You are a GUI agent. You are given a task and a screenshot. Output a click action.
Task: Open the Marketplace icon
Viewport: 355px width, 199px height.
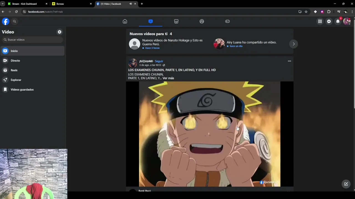tap(176, 21)
